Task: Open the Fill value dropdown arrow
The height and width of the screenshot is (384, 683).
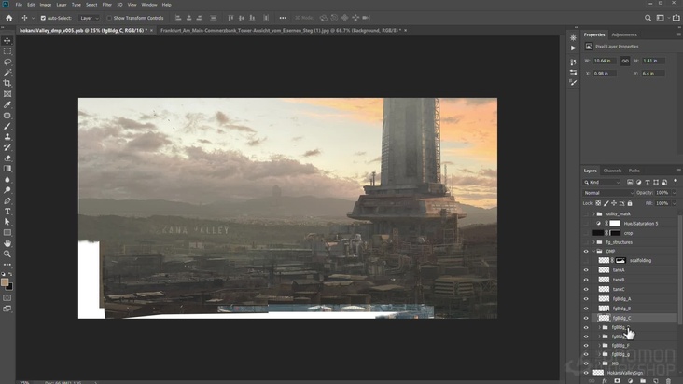Action: (675, 203)
